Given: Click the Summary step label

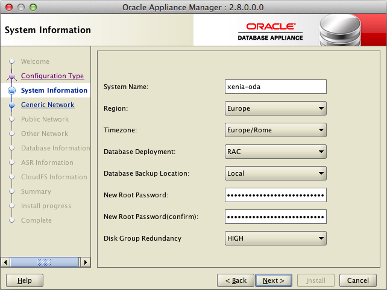Looking at the screenshot, I should [36, 191].
